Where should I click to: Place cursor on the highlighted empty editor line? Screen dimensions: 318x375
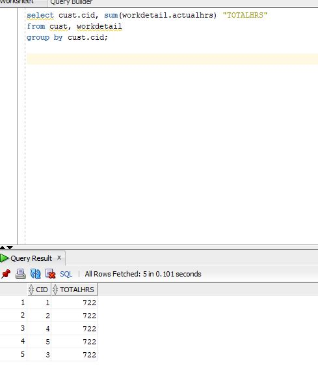click(x=172, y=59)
